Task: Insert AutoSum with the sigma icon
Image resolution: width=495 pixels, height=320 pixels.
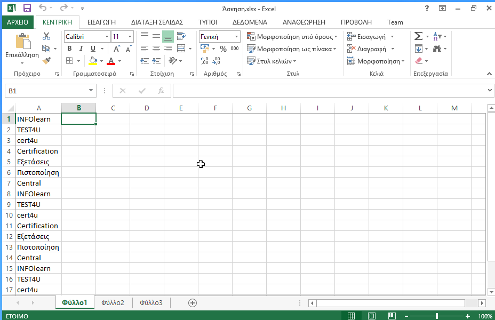Action: (x=418, y=36)
